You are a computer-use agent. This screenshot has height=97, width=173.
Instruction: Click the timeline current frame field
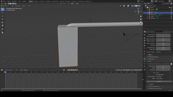pyautogui.click(x=119, y=70)
